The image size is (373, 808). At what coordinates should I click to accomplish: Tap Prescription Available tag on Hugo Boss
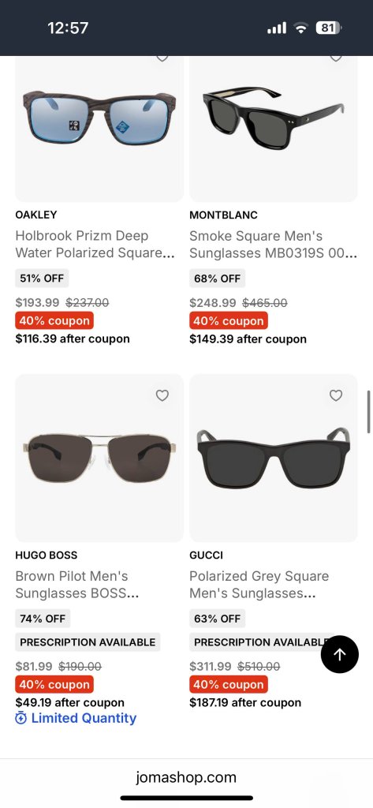click(x=88, y=642)
